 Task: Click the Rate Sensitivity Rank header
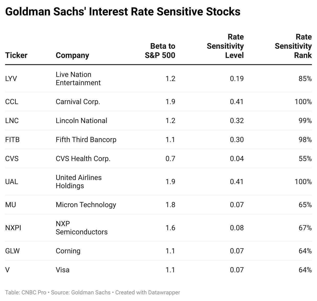293,46
